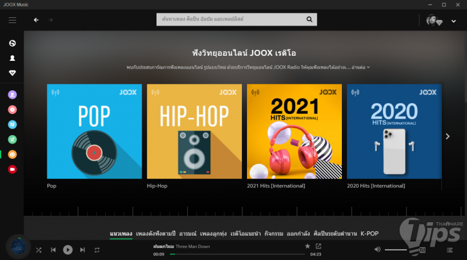Open the now playing album art

point(18,247)
